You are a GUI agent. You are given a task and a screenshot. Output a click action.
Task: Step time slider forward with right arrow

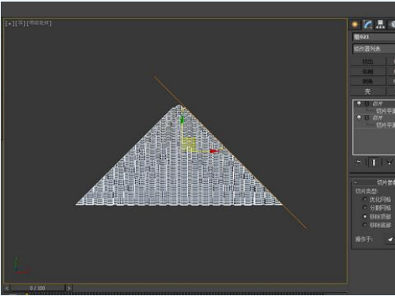click(x=69, y=288)
